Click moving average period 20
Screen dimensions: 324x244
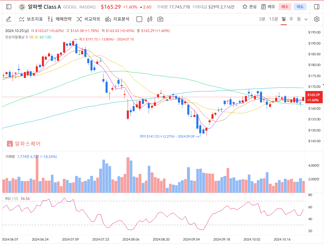tap(36, 37)
